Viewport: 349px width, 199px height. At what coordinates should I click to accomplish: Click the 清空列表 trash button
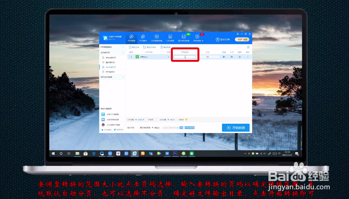point(165,47)
